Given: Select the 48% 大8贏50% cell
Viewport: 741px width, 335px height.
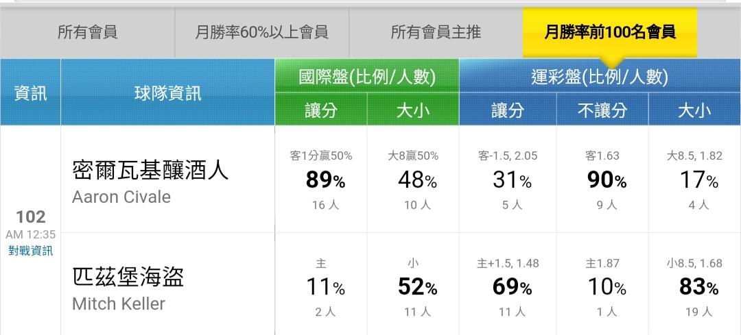Looking at the screenshot, I should tap(413, 179).
